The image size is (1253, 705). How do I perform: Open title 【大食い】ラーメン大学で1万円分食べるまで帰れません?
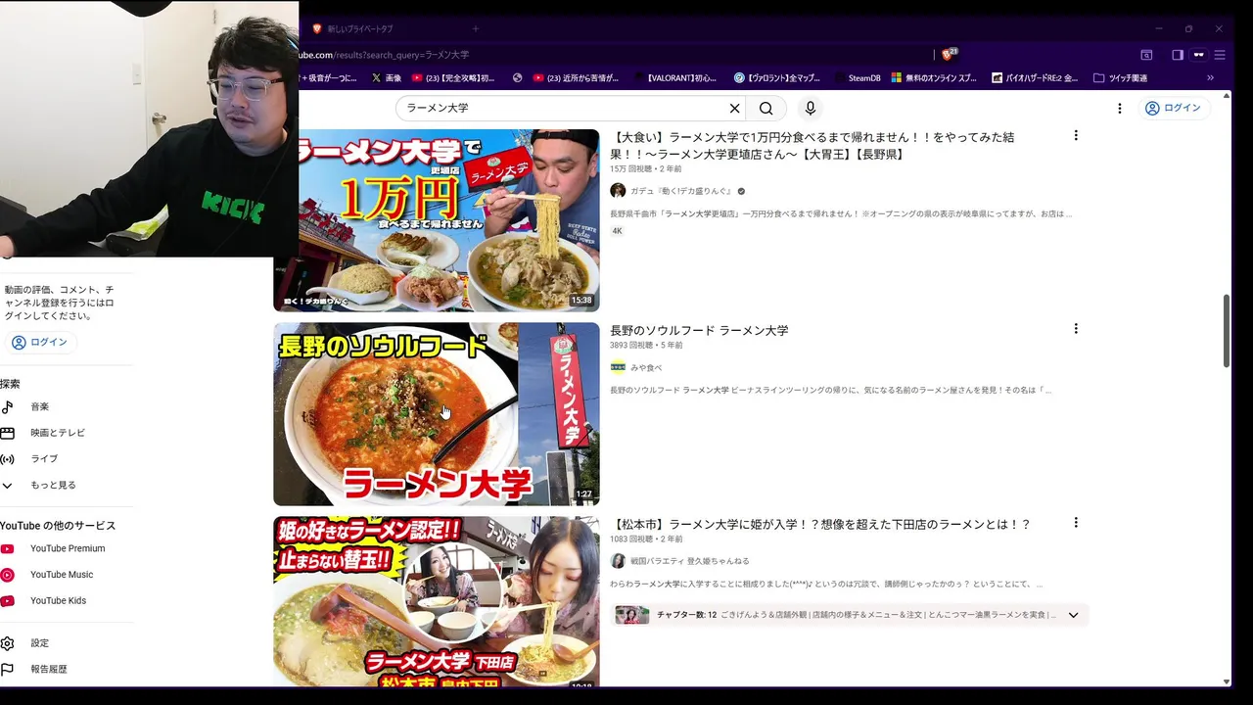[812, 146]
